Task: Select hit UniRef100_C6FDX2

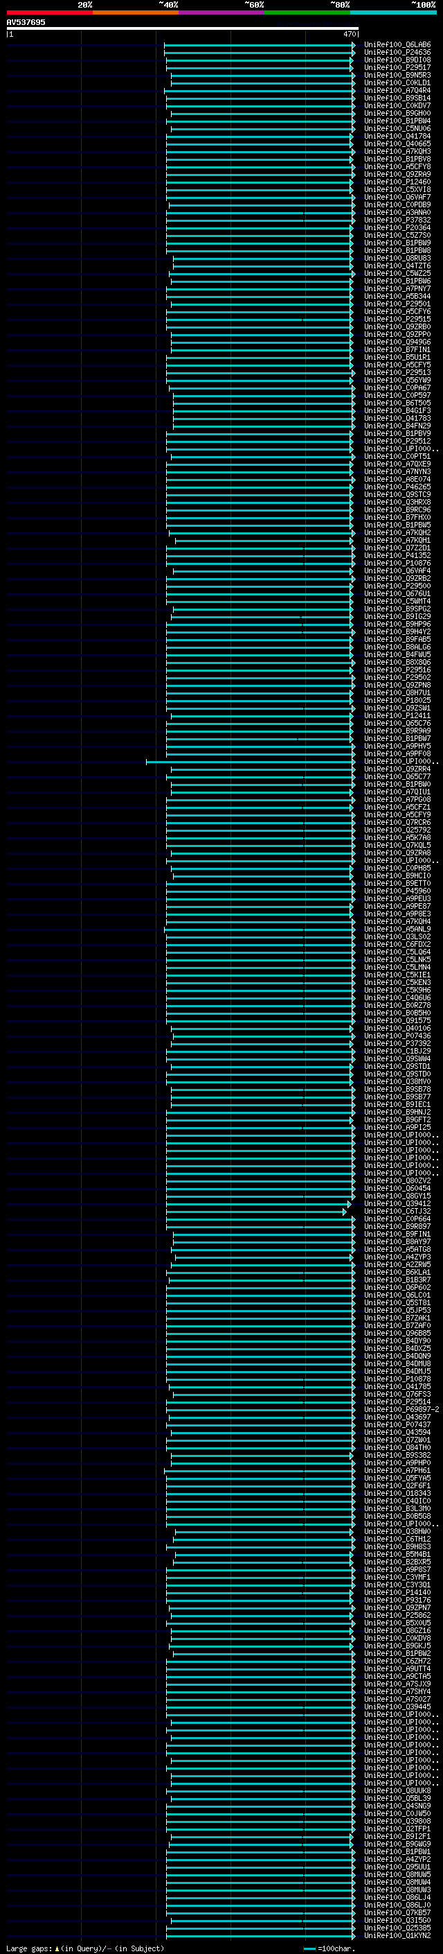Action: [x=397, y=944]
